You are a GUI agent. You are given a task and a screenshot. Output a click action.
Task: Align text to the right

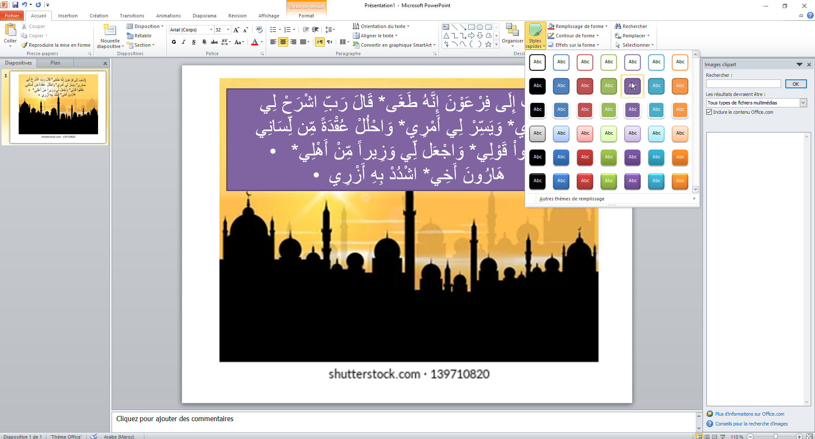[293, 42]
